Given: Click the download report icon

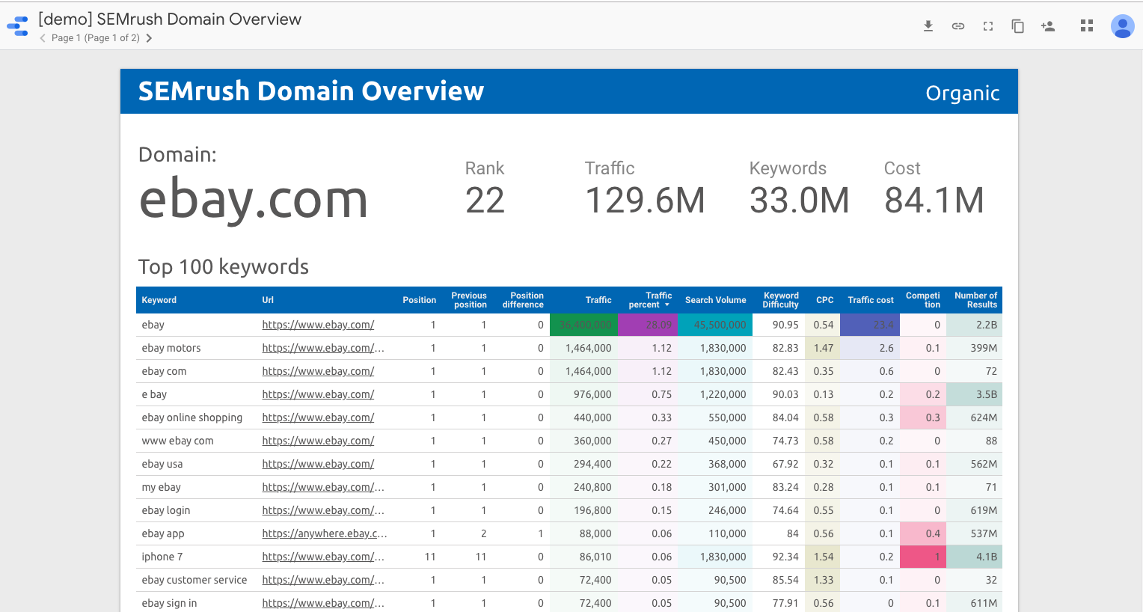Looking at the screenshot, I should [x=928, y=26].
